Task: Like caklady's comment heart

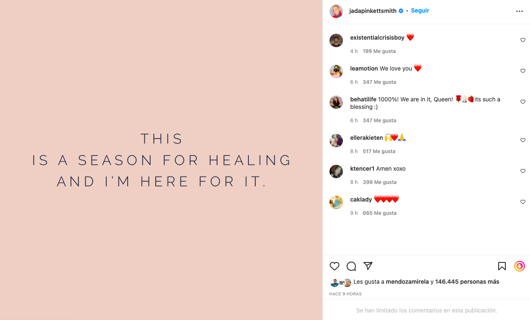Action: pyautogui.click(x=522, y=202)
